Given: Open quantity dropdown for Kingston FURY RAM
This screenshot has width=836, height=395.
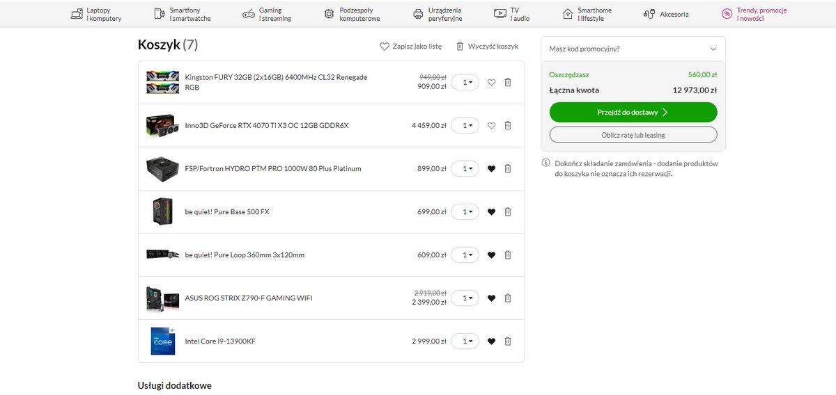Looking at the screenshot, I should click(465, 82).
